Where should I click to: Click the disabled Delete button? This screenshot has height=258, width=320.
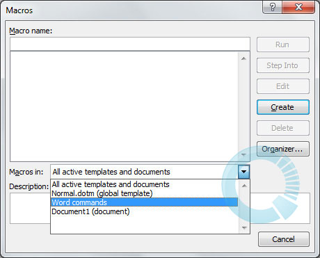pyautogui.click(x=283, y=128)
